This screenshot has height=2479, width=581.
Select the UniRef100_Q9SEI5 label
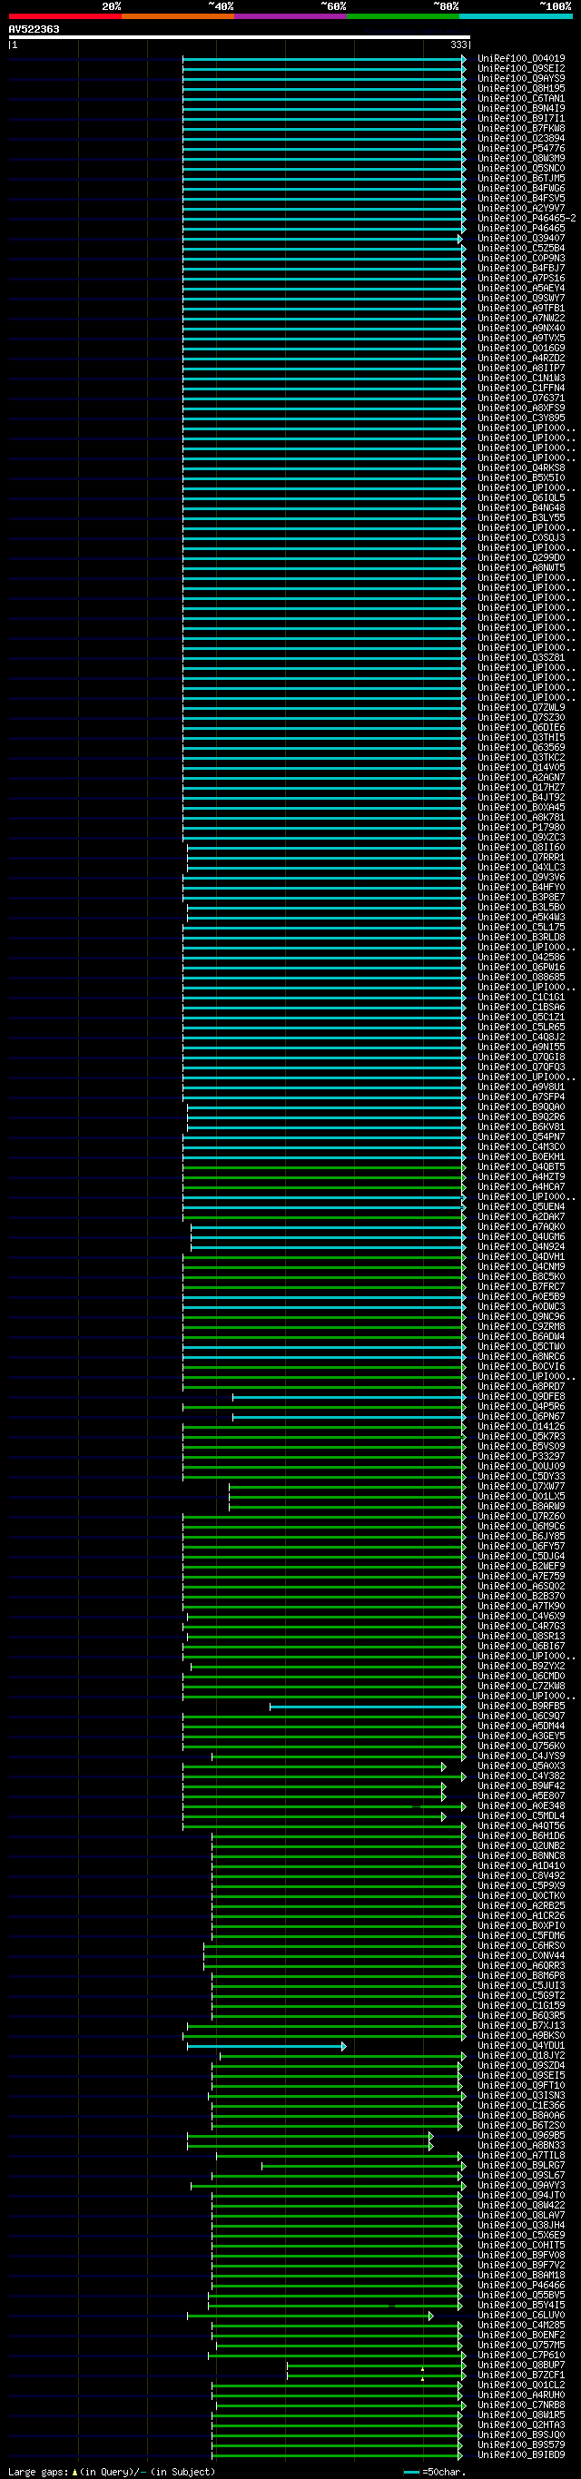(521, 2076)
